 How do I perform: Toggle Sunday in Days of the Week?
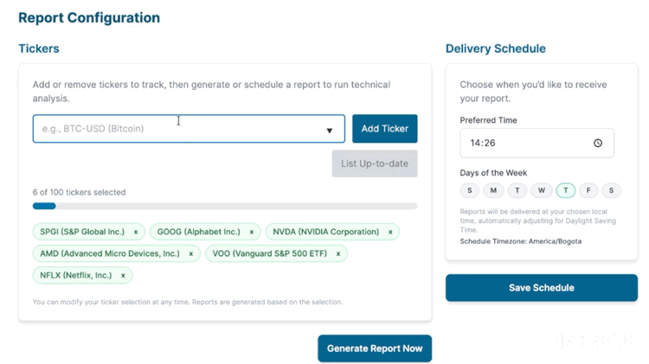click(470, 190)
